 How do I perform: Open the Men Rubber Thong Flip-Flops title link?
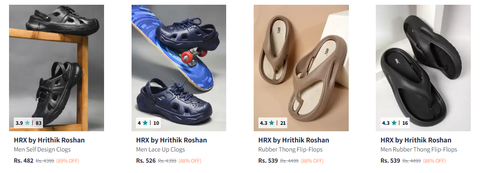coord(419,149)
